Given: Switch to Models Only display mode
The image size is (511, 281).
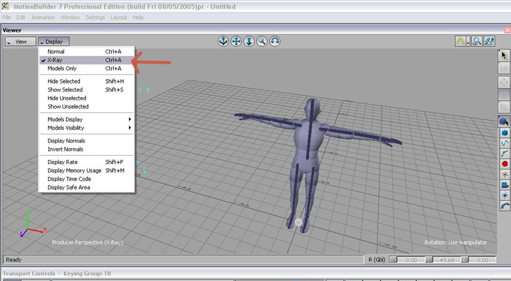Looking at the screenshot, I should [62, 68].
